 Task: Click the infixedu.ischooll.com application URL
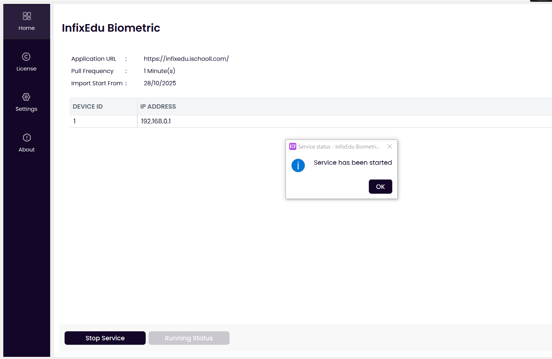(186, 59)
